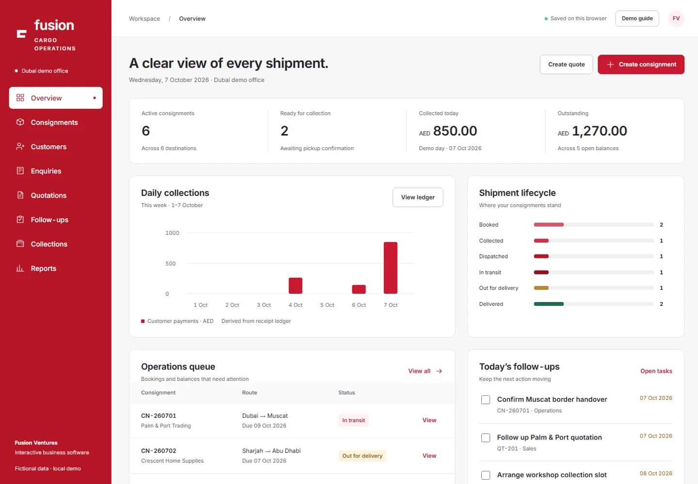This screenshot has height=484, width=698.
Task: Click View for CN-260702
Action: pyautogui.click(x=429, y=455)
